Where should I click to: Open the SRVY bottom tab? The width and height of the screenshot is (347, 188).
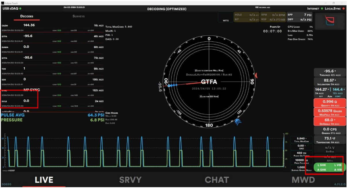click(131, 180)
